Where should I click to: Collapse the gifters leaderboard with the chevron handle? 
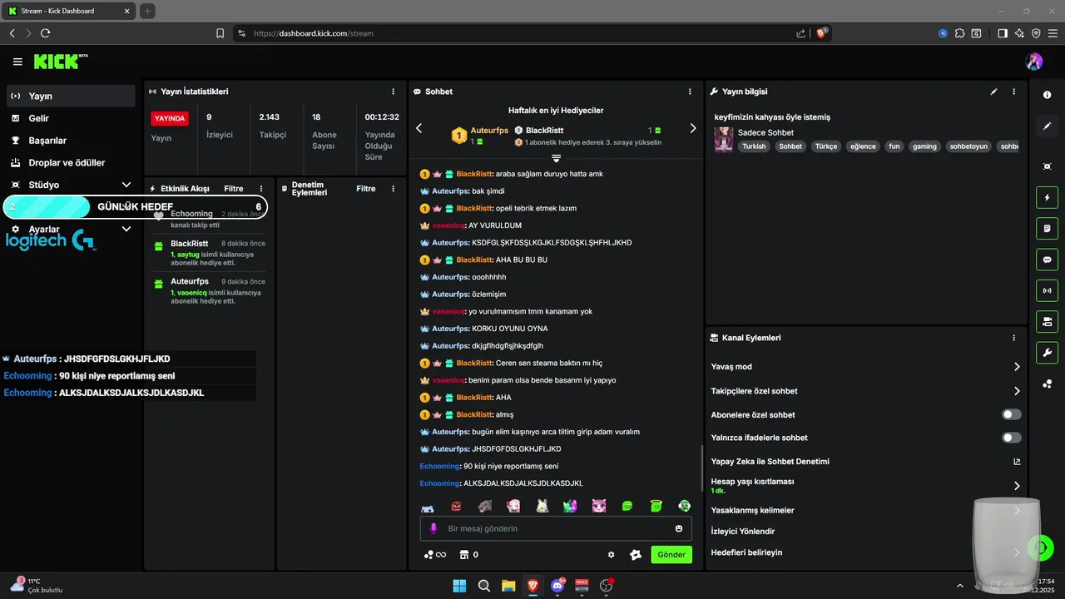(x=556, y=158)
